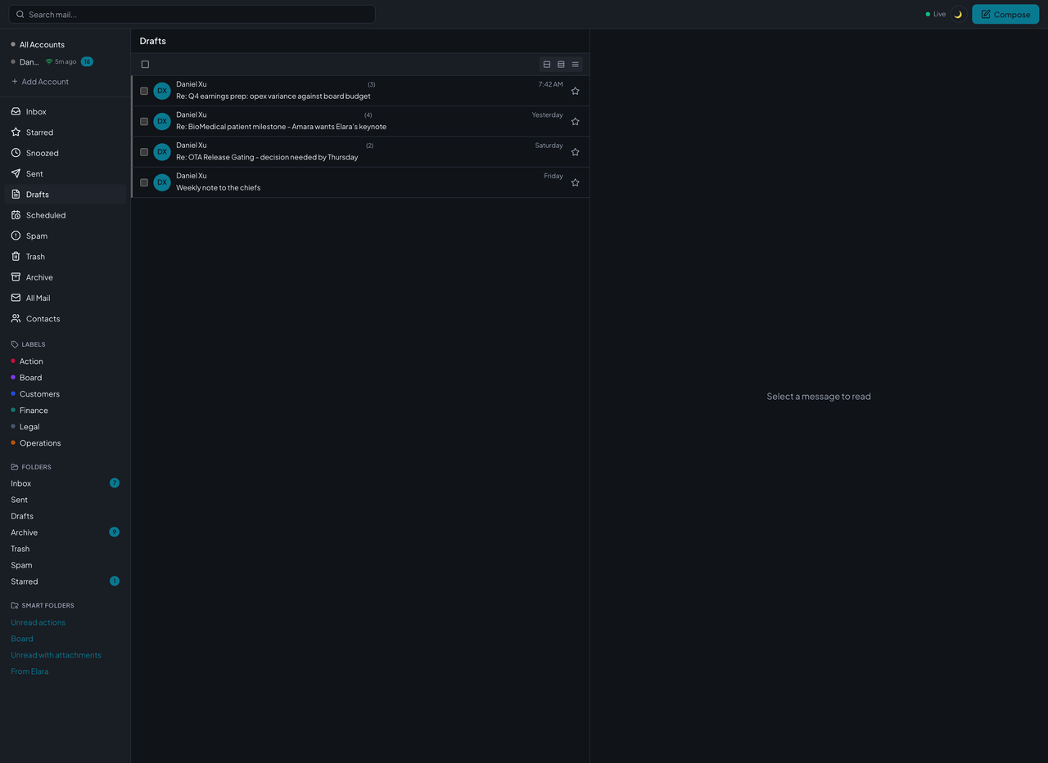Open the Archive nav item with box icon
The height and width of the screenshot is (763, 1048).
coord(65,277)
